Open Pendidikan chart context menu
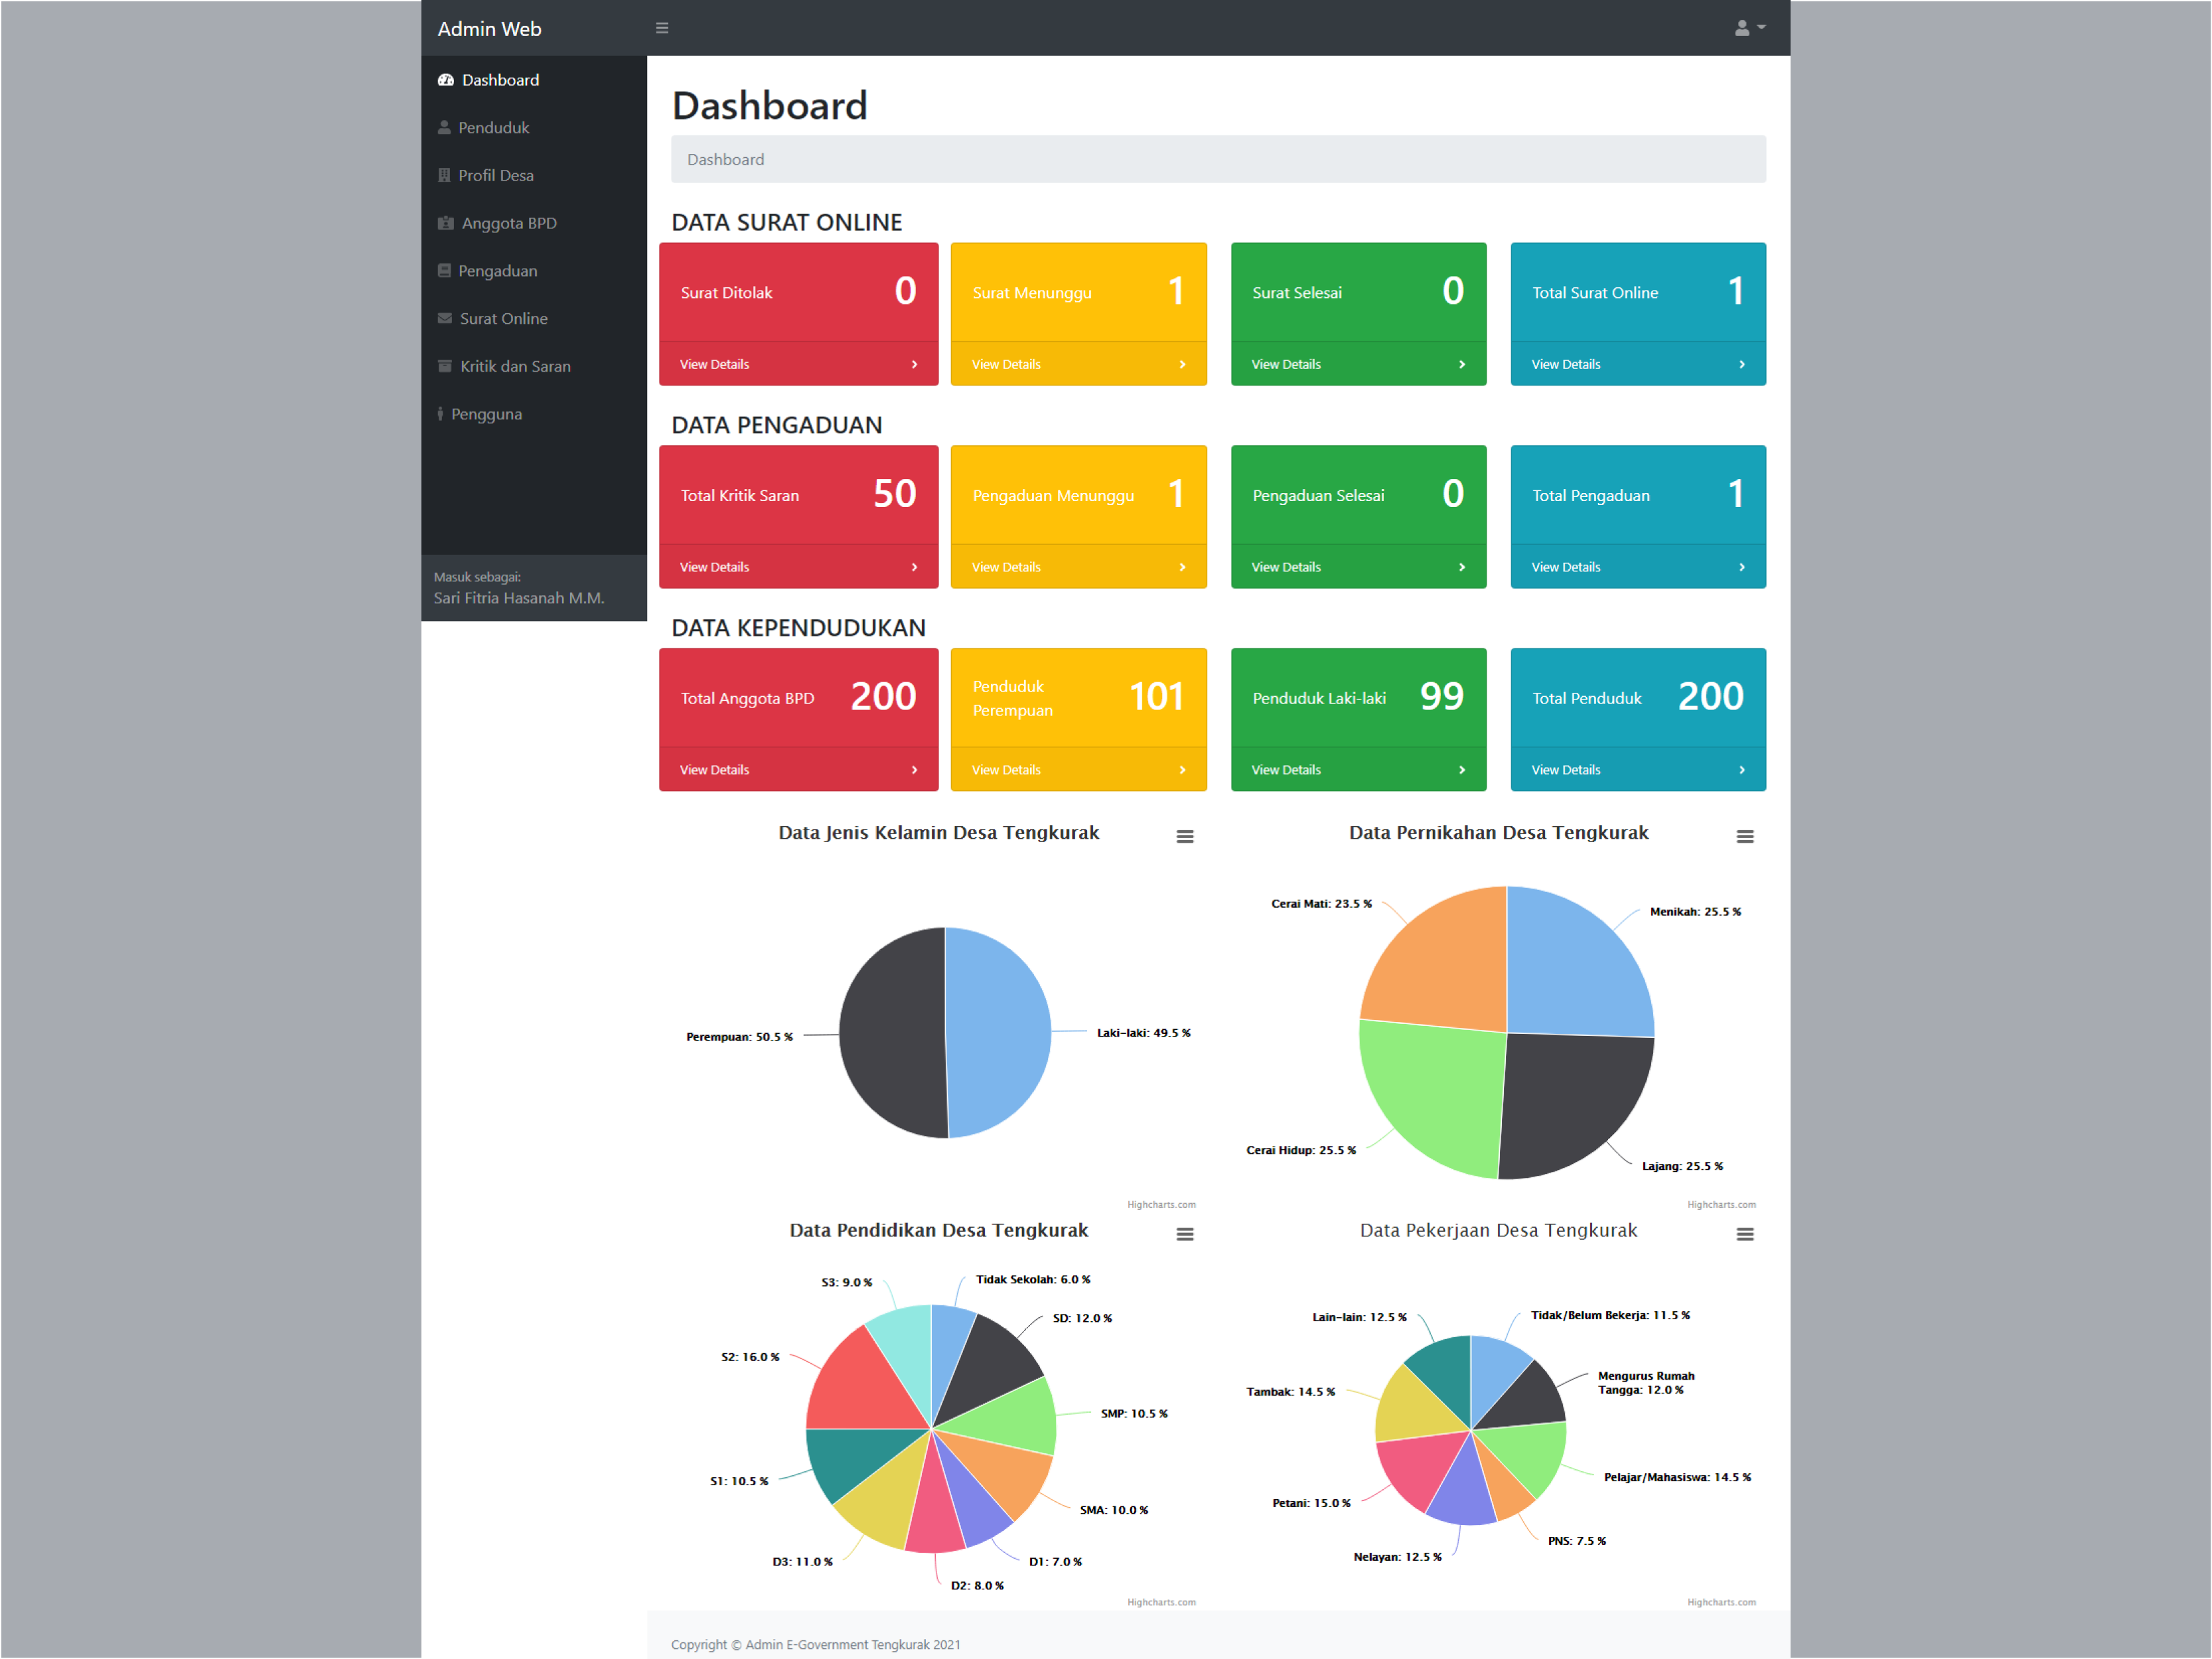The image size is (2212, 1659). coord(1186,1235)
